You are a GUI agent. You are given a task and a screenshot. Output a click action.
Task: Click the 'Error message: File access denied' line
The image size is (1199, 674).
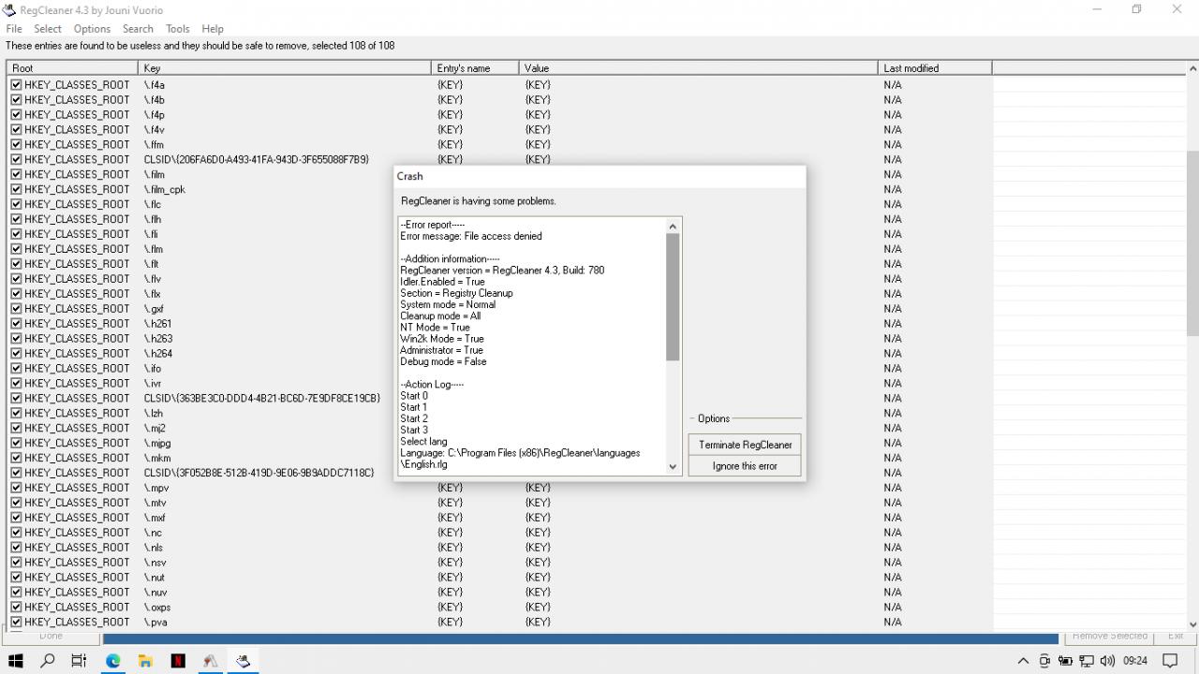click(471, 236)
